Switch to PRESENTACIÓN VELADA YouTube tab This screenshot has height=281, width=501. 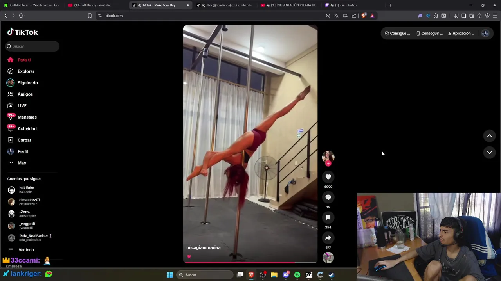coord(290,5)
